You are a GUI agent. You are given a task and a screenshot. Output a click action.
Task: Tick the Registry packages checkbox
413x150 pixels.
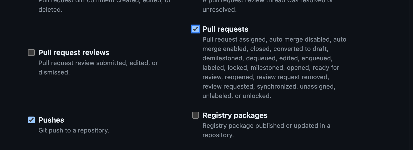point(196,115)
